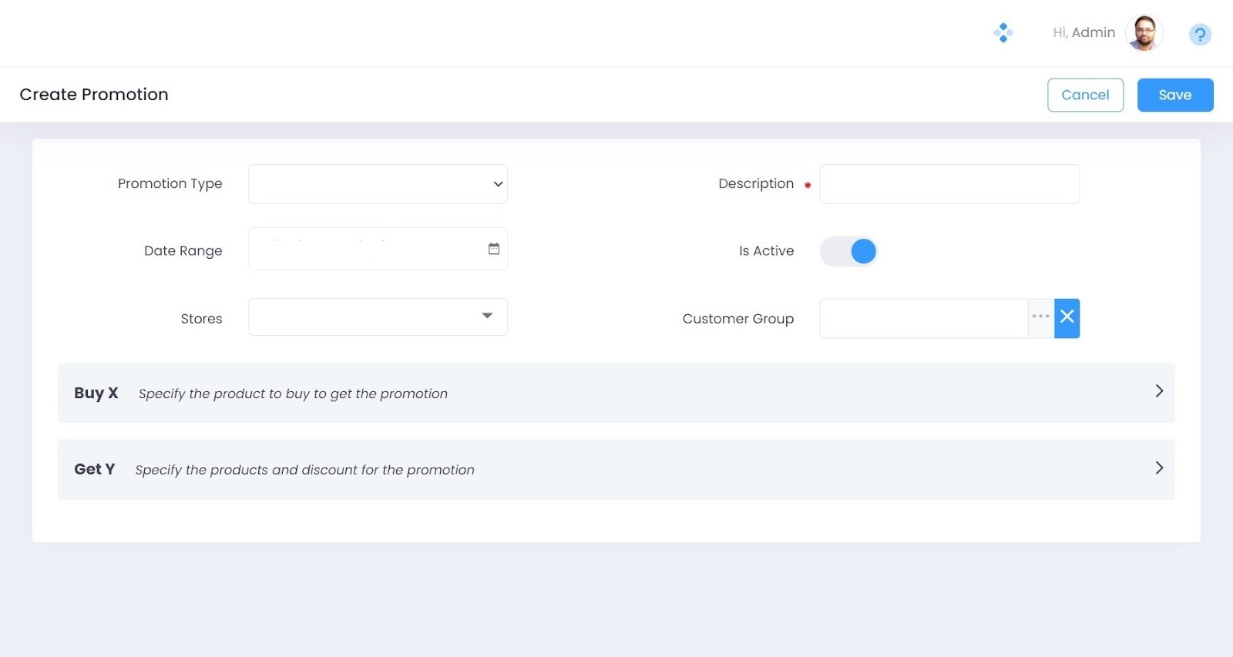Image resolution: width=1233 pixels, height=657 pixels.
Task: Open the Promotion Type dropdown
Action: 378,184
